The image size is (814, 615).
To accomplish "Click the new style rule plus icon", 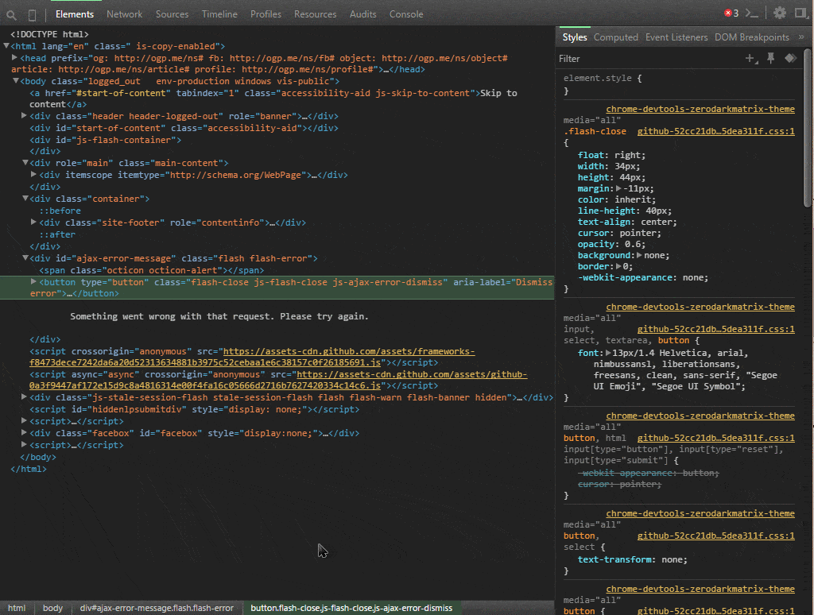I will [x=749, y=58].
